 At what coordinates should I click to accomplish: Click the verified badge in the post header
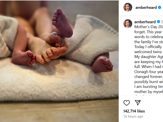159,8
